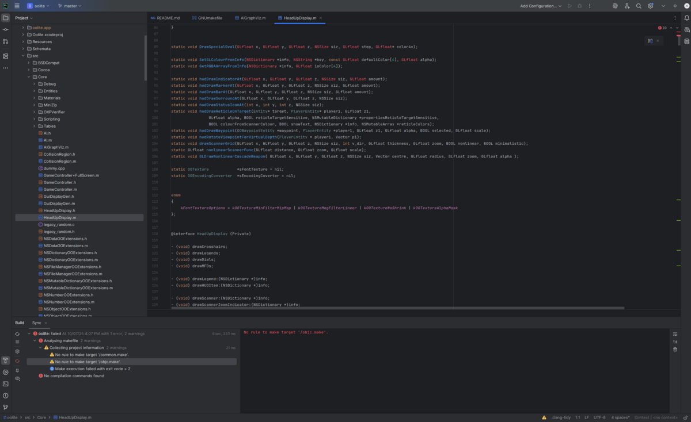Open the master branch dropdown
The width and height of the screenshot is (691, 422).
click(x=70, y=6)
